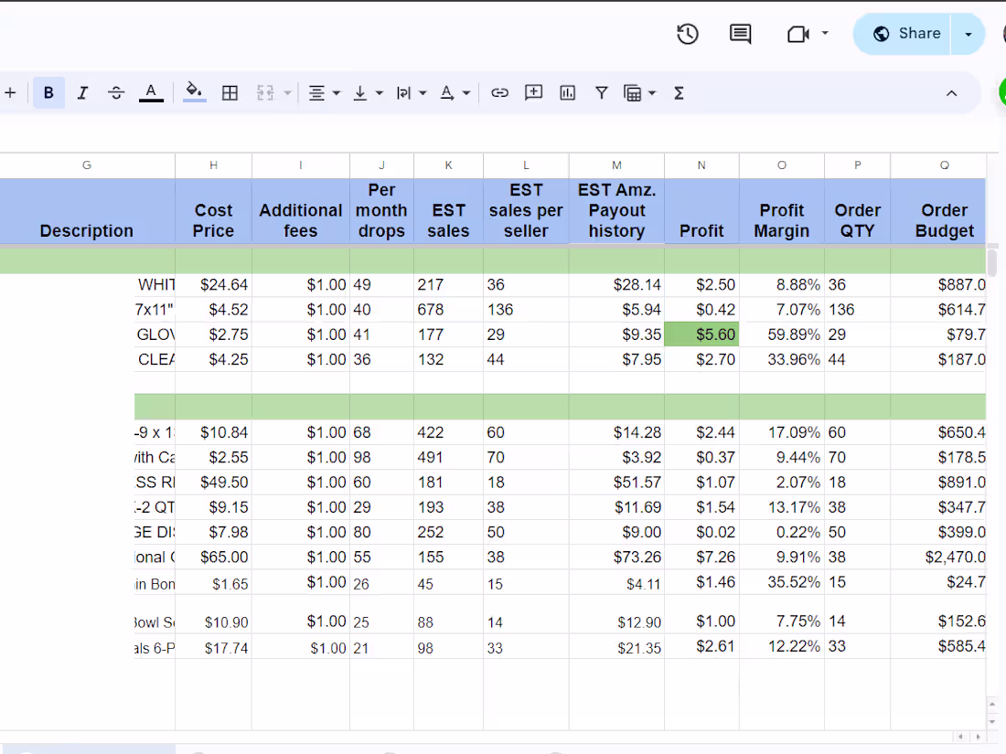
Task: Toggle strikethrough formatting
Action: point(116,92)
